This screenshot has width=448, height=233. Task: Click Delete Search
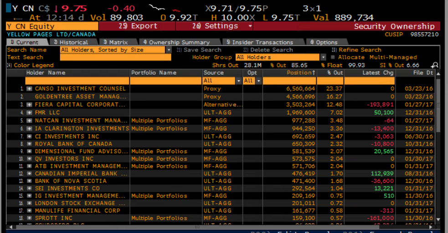[268, 50]
